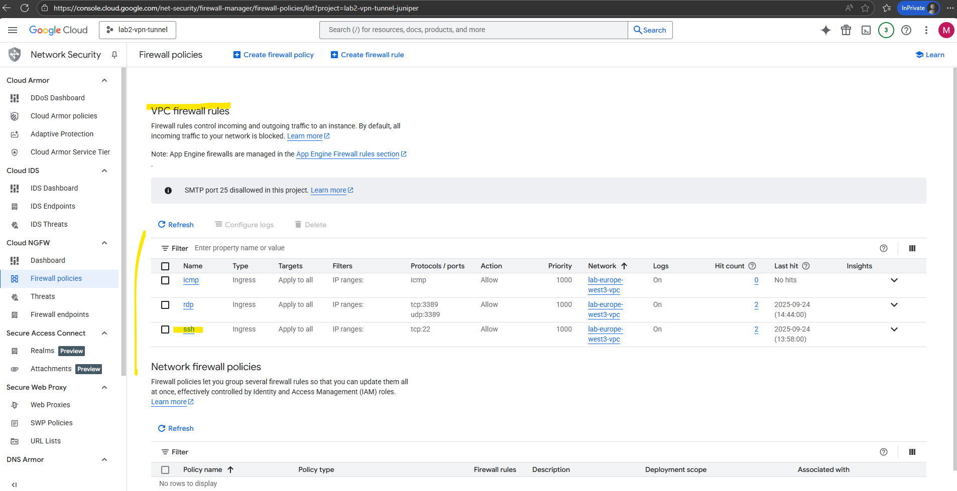Expand ssh rule details chevron
The height and width of the screenshot is (491, 957).
coord(894,330)
